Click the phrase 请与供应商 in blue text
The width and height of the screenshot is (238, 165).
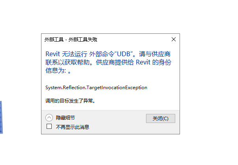coord(155,54)
